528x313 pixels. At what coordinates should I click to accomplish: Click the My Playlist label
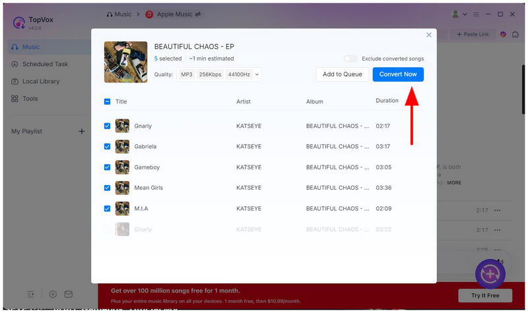[x=26, y=131]
